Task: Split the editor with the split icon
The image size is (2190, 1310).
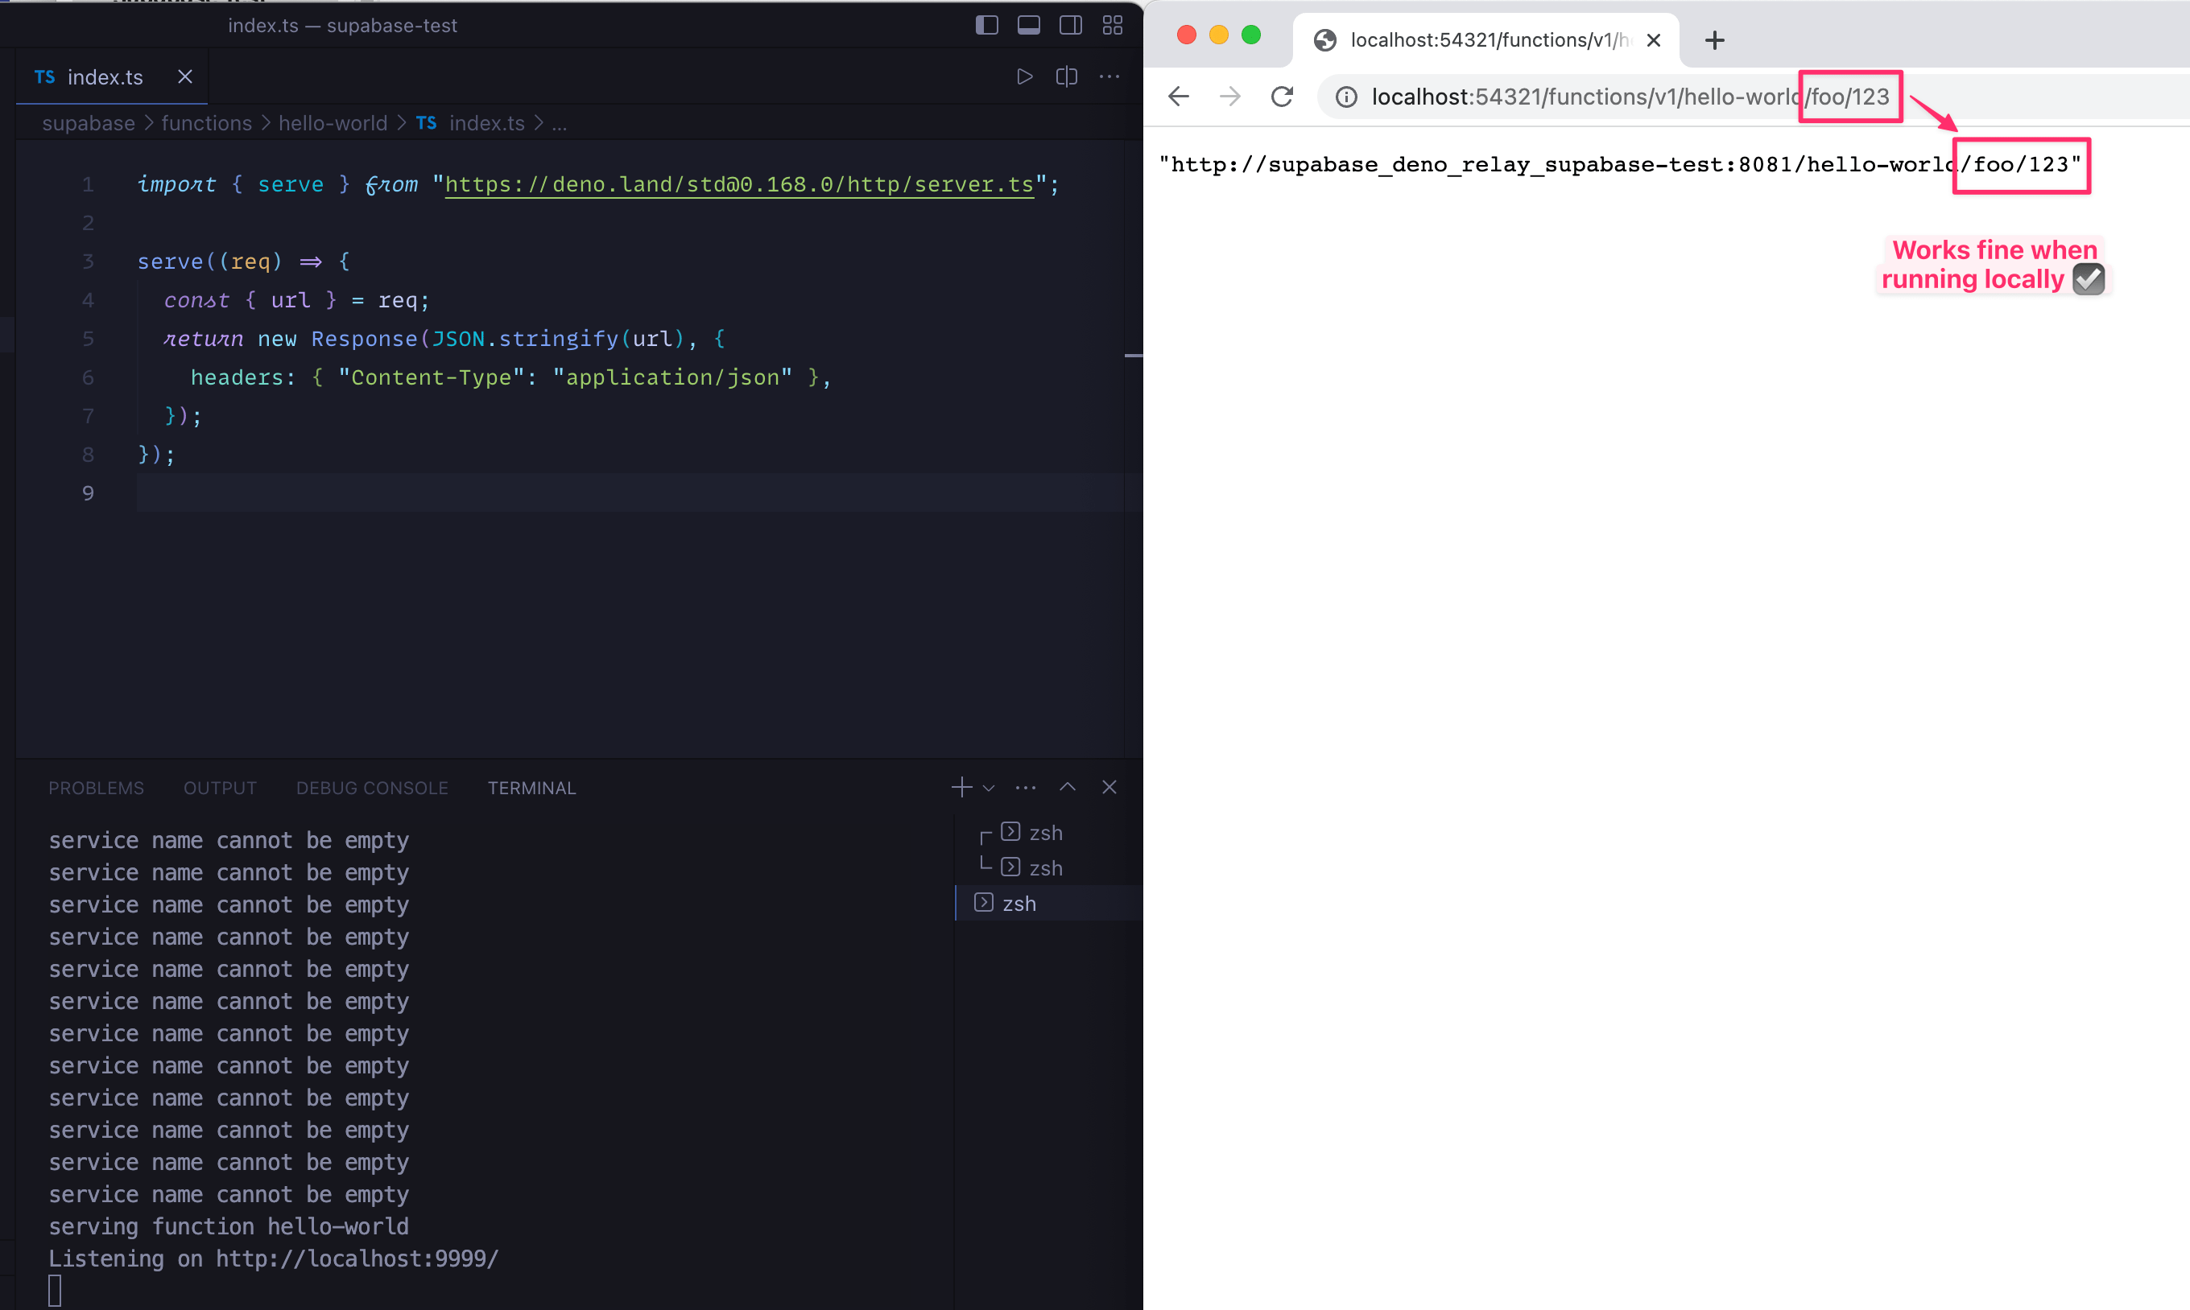Action: [1066, 76]
